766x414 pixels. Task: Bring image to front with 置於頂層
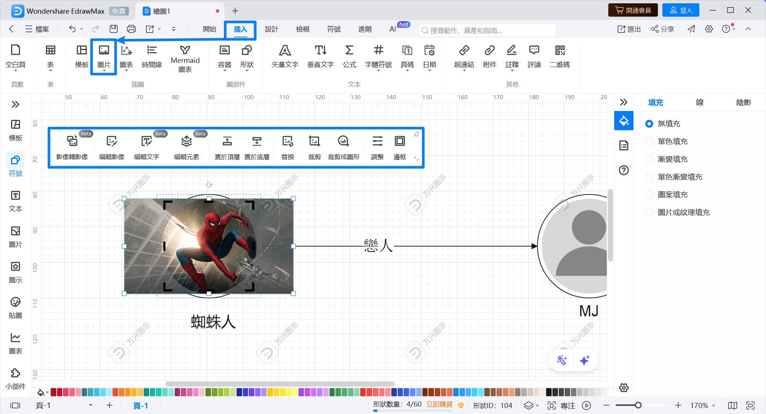pyautogui.click(x=227, y=148)
